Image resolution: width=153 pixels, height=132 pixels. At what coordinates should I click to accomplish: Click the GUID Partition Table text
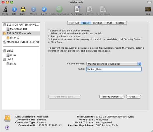[x=107, y=125]
